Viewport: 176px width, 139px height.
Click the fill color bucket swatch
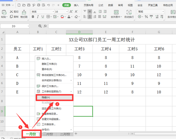[x=62, y=17]
